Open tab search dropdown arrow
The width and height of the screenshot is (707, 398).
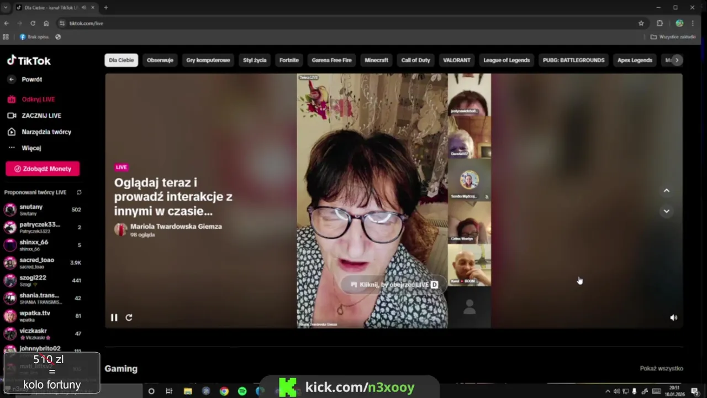pyautogui.click(x=6, y=8)
